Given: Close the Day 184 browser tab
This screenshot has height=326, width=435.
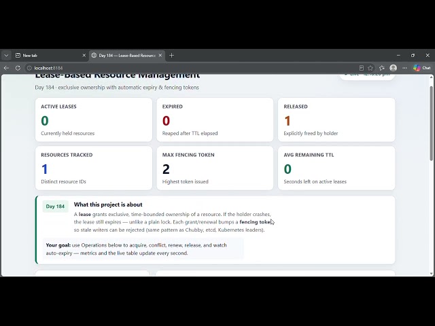Looking at the screenshot, I should click(160, 56).
